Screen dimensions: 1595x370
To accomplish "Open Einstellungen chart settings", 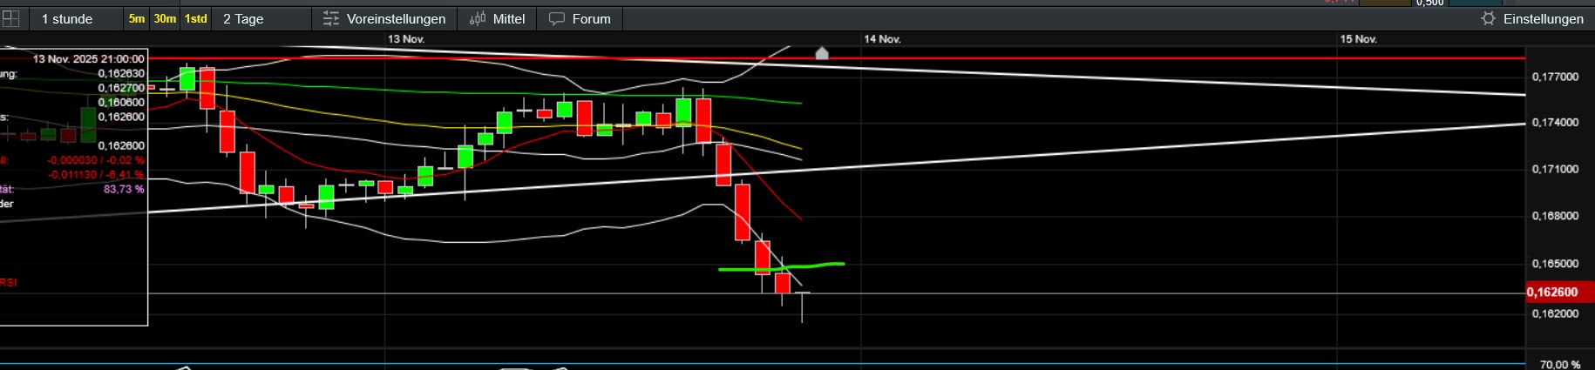I will pyautogui.click(x=1531, y=18).
